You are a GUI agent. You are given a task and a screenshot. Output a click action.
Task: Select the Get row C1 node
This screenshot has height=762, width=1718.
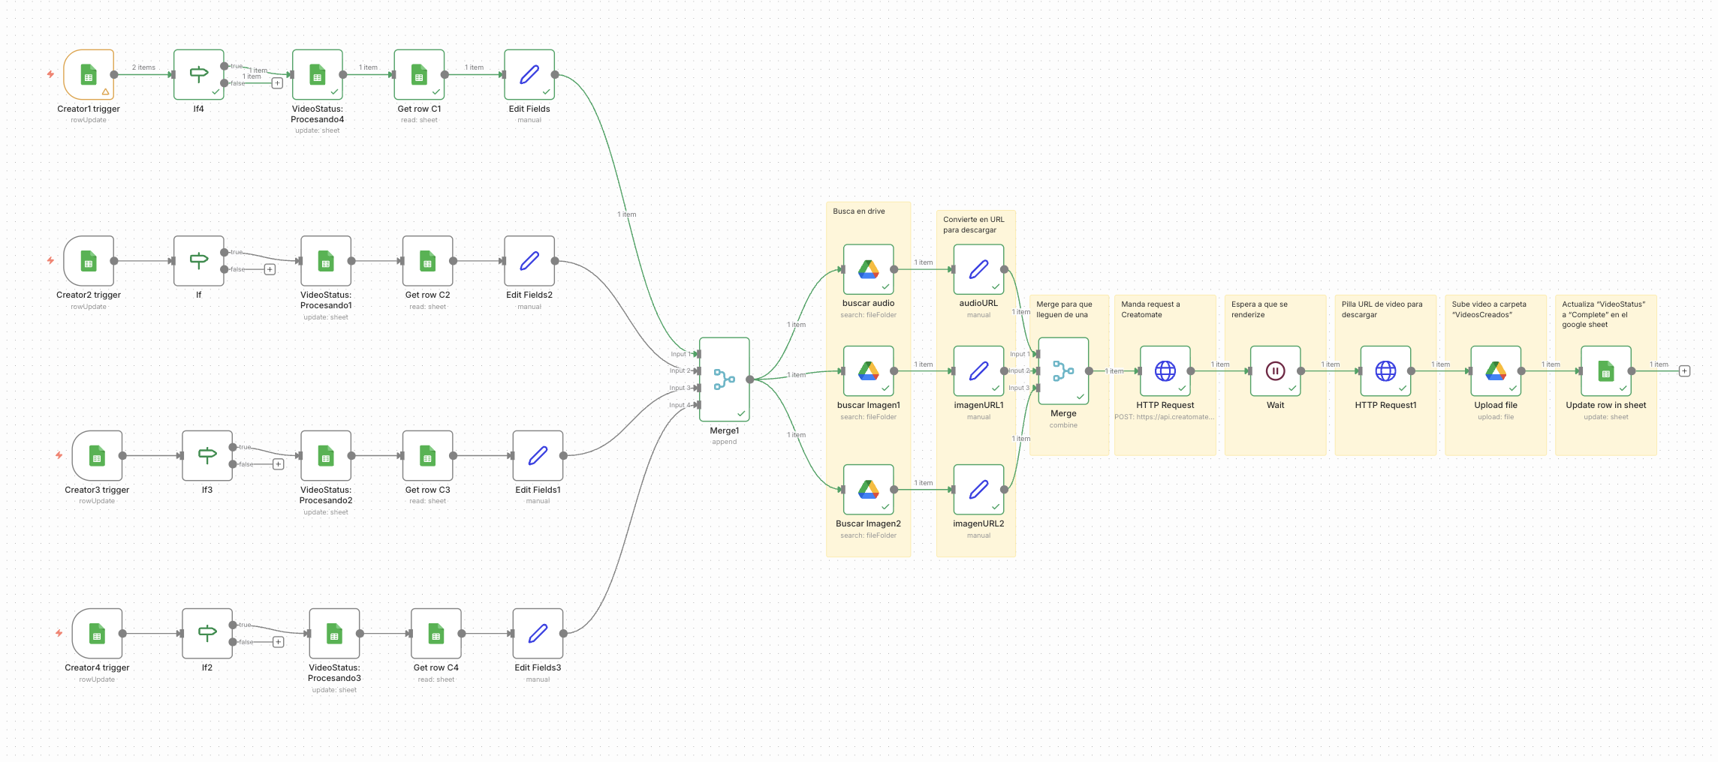(x=420, y=74)
